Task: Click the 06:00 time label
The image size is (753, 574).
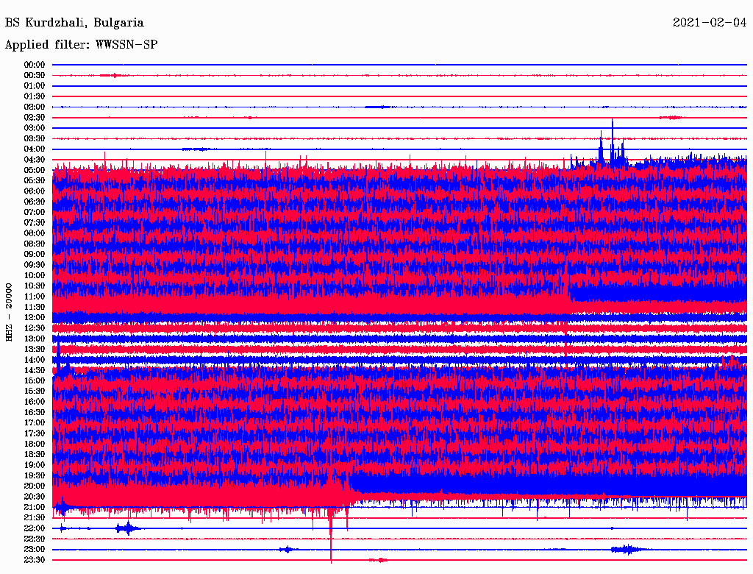Action: (x=35, y=191)
